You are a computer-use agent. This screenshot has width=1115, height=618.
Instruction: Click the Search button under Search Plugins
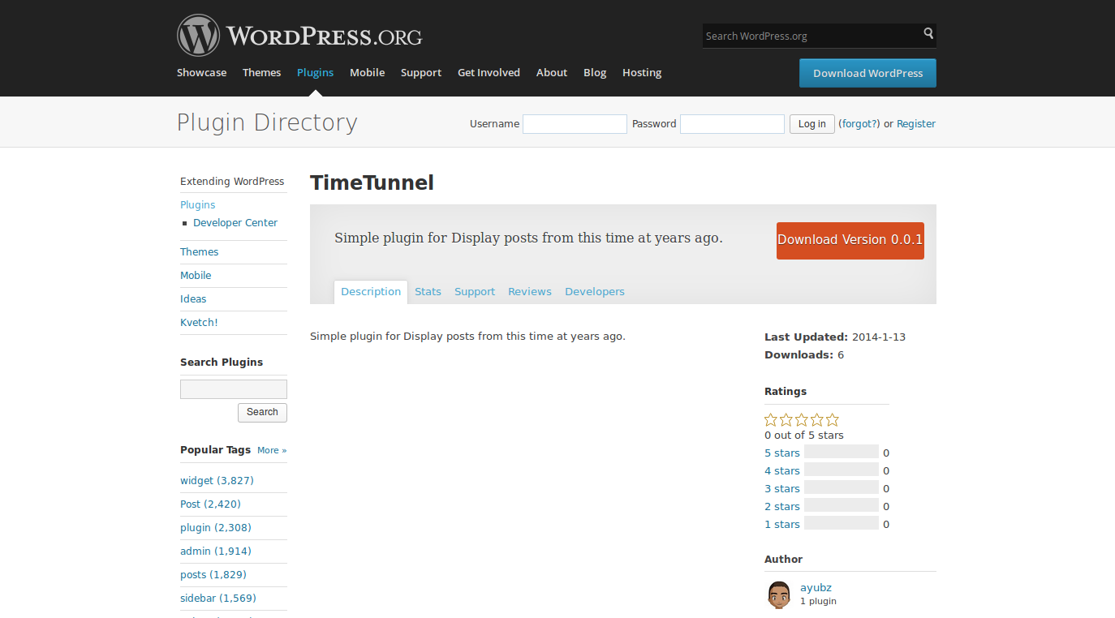coord(262,413)
